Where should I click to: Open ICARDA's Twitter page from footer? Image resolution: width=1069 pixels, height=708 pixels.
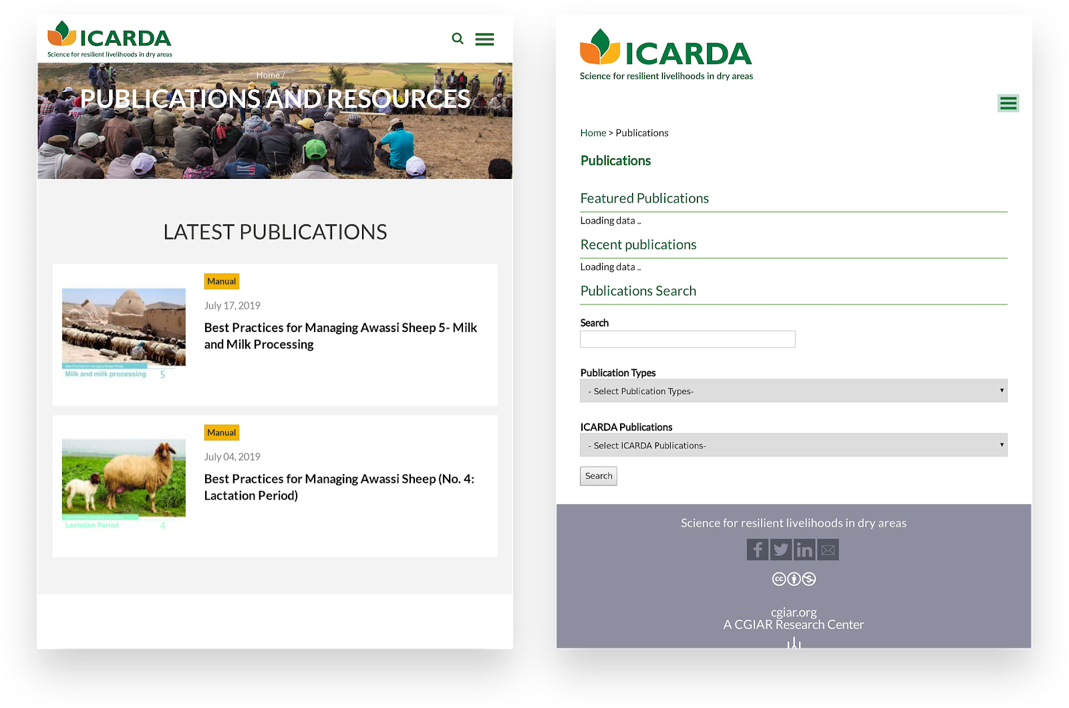[x=780, y=549]
